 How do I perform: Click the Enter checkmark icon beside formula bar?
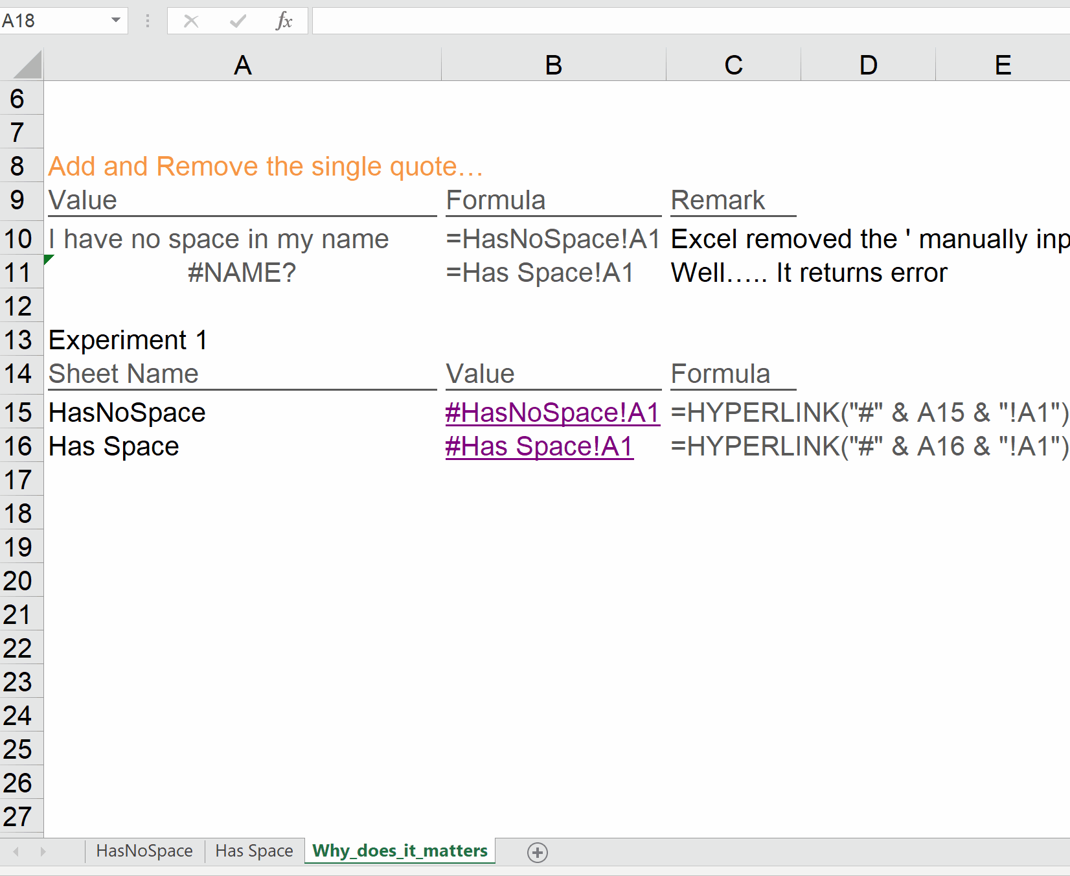(236, 20)
